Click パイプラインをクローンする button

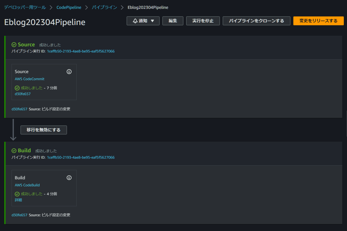point(256,21)
